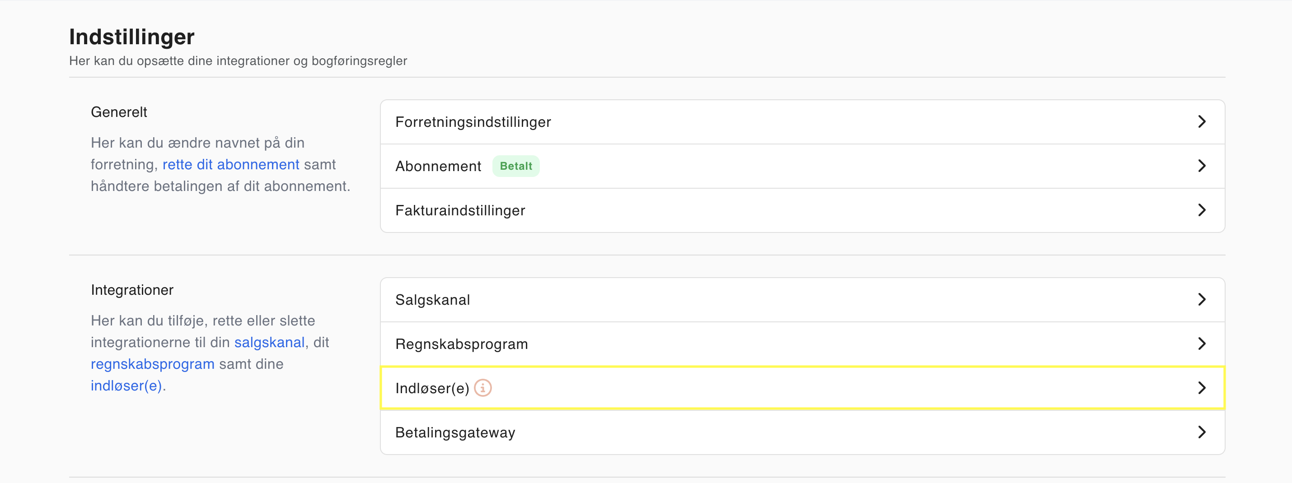
Task: Click the "salgskanal" link in description
Action: tap(269, 342)
